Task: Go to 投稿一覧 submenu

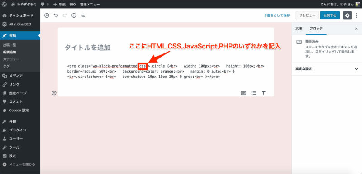Action: point(9,45)
